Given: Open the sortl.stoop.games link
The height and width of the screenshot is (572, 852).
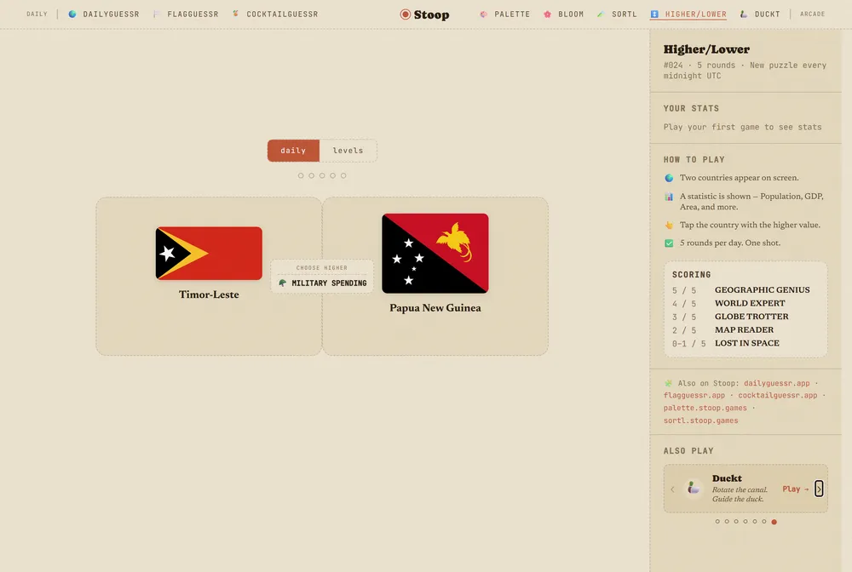Looking at the screenshot, I should point(700,420).
